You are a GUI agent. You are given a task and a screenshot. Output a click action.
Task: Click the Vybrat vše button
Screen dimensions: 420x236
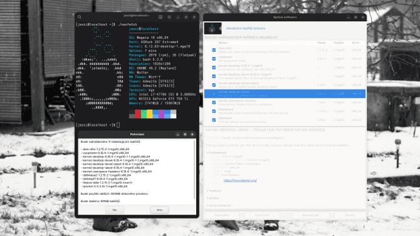click(x=261, y=215)
